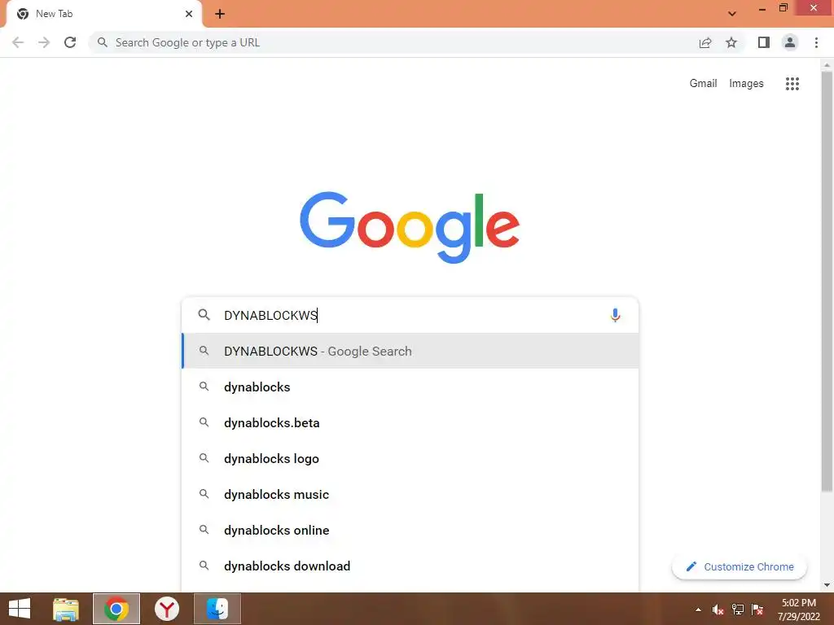
Task: Close the New Tab tab
Action: [189, 14]
